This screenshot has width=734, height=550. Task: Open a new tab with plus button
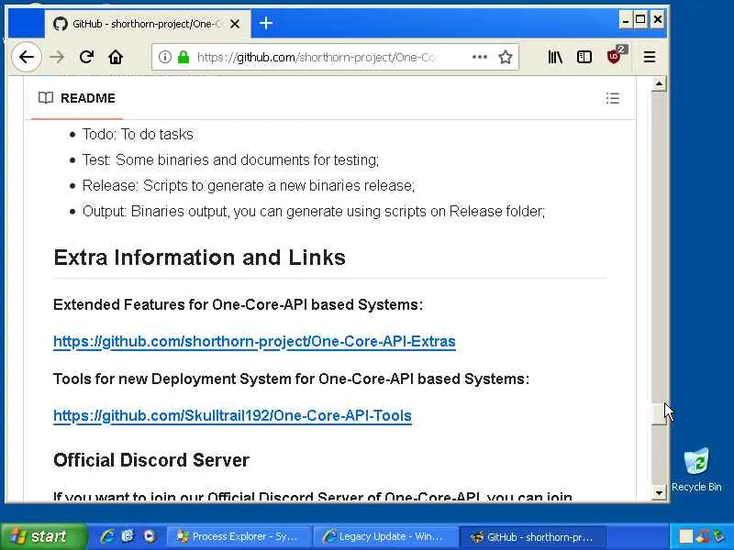[x=265, y=23]
